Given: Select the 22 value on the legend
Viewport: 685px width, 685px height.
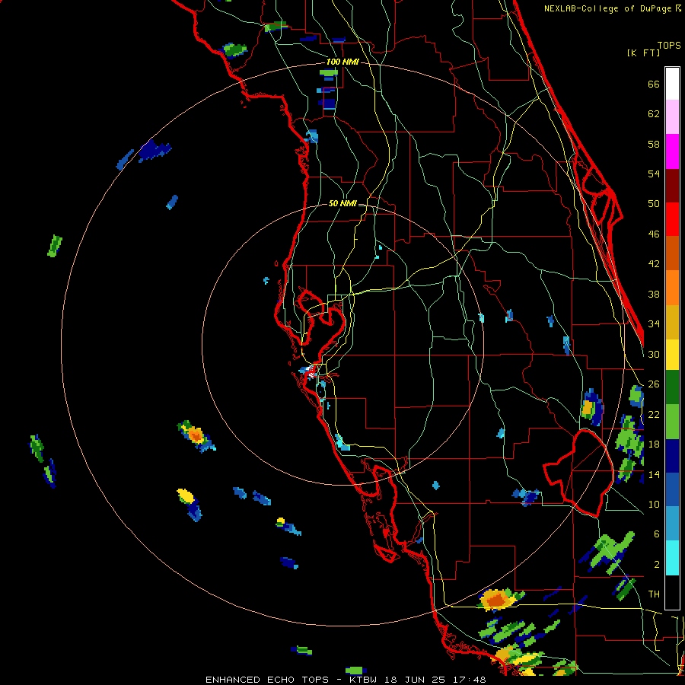Looking at the screenshot, I should pyautogui.click(x=654, y=414).
